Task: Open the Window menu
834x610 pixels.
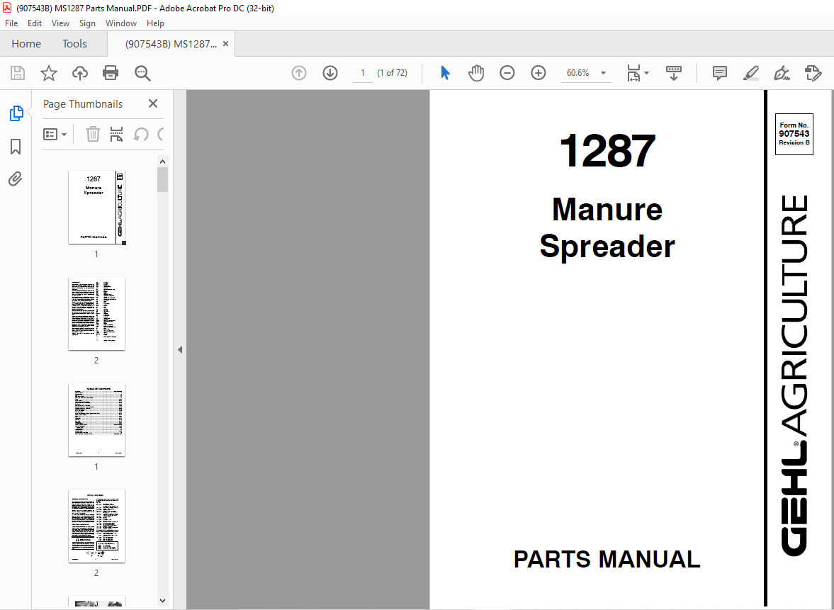Action: point(120,23)
